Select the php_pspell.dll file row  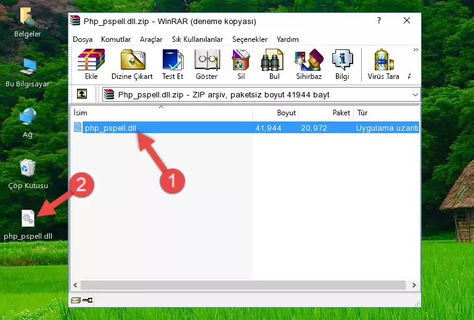[x=245, y=128]
